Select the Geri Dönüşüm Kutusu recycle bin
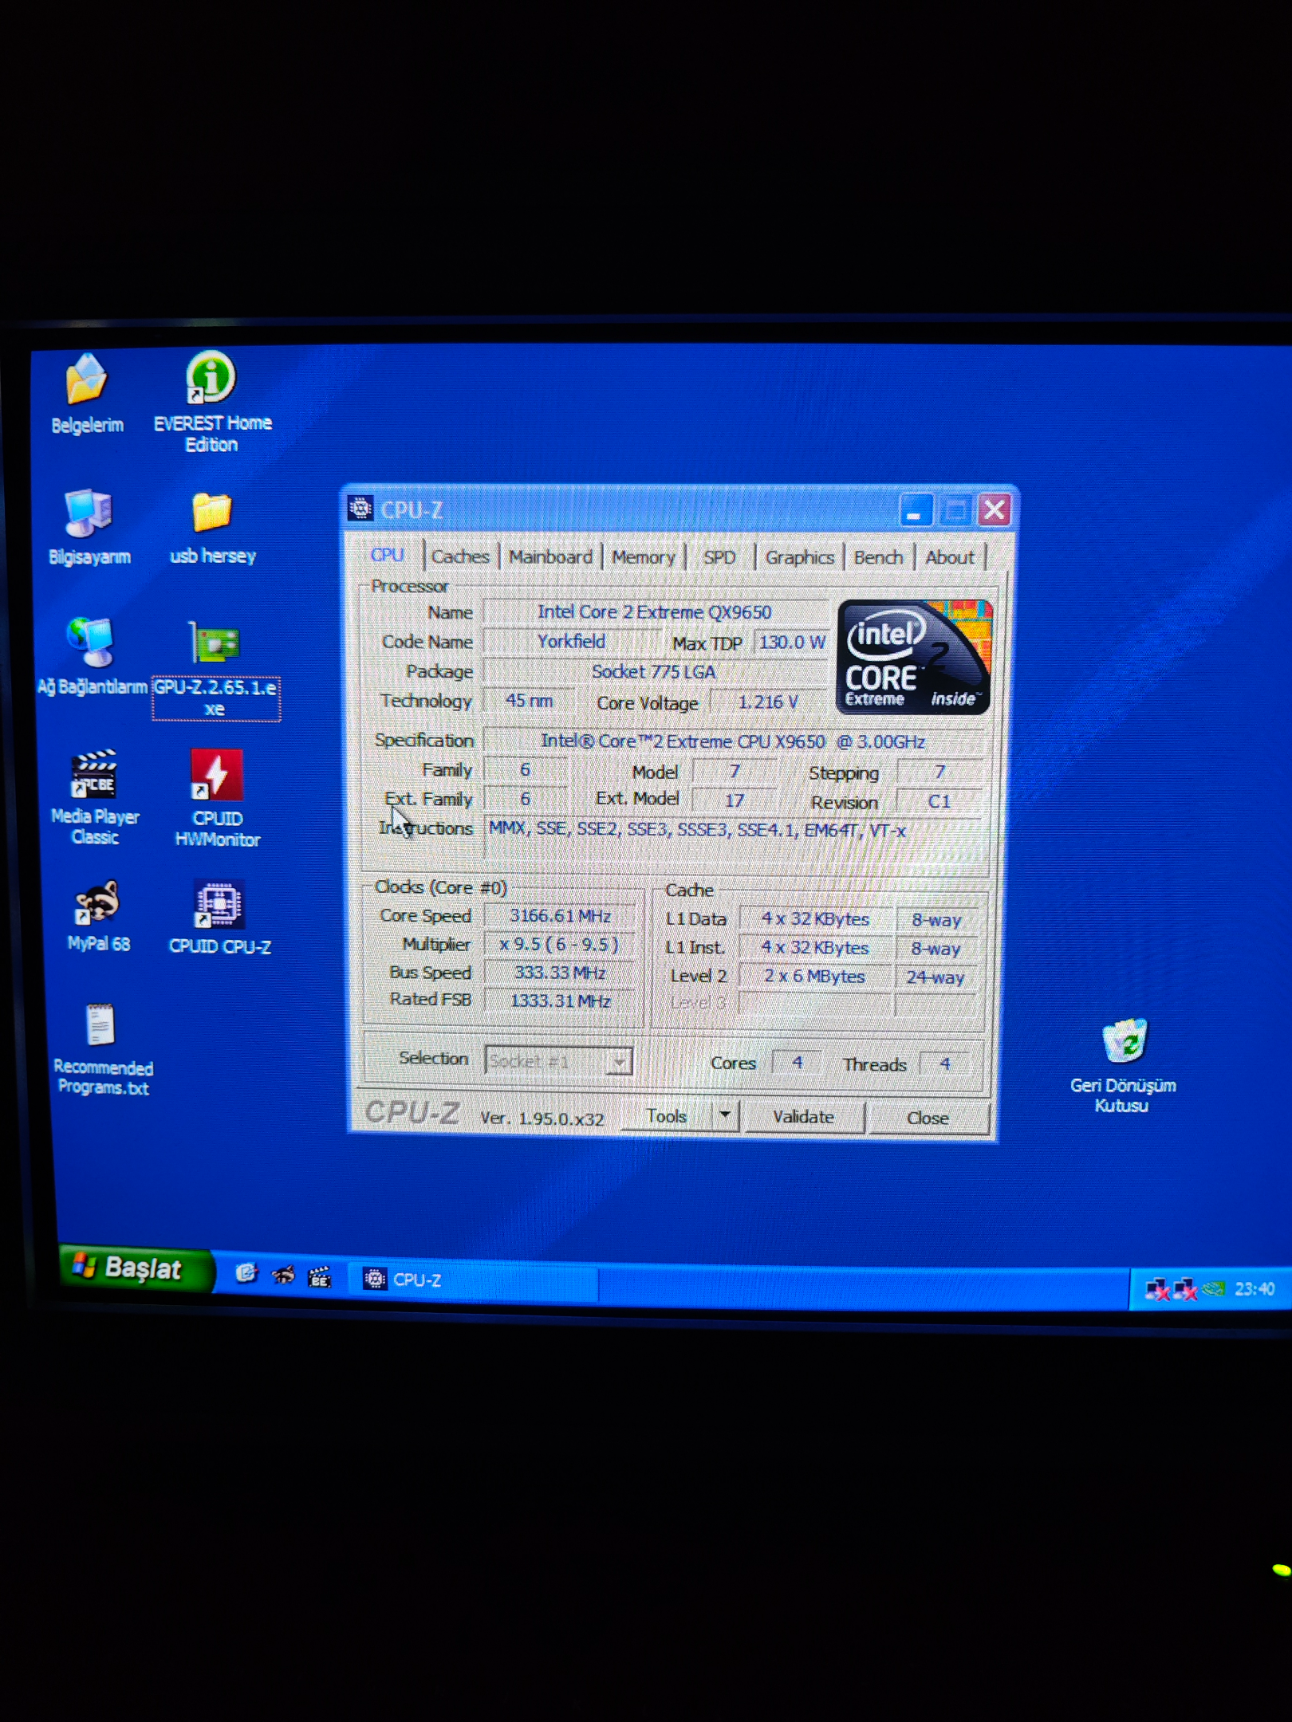Viewport: 1292px width, 1722px height. click(1125, 1041)
